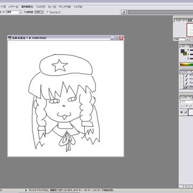Switch to the 情報 (Info) tab beside Navigator
The width and height of the screenshot is (193, 193).
190,20
